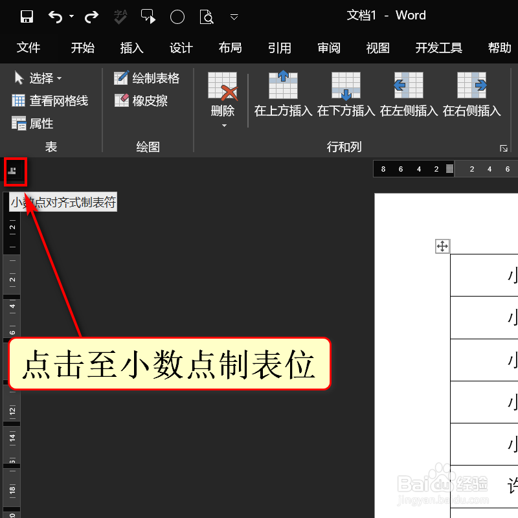Switch to the 审阅 ribbon tab
The image size is (518, 518).
328,48
